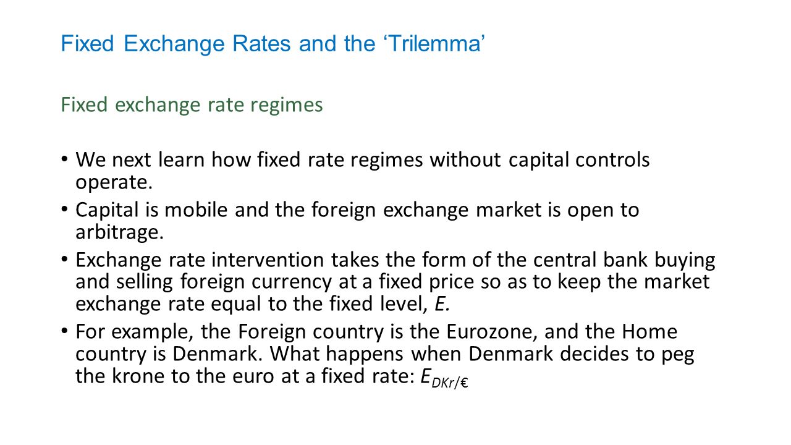Click the word 'Home' in the last bullet
The width and height of the screenshot is (791, 445).
click(x=649, y=332)
